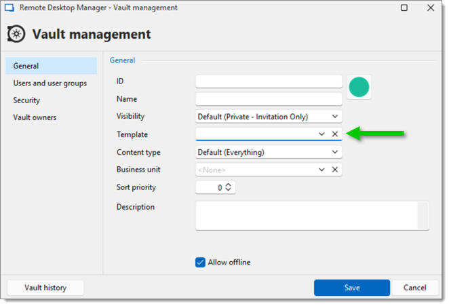Screen dimensions: 449x306
Task: Expand the Template dropdown arrow
Action: [321, 134]
